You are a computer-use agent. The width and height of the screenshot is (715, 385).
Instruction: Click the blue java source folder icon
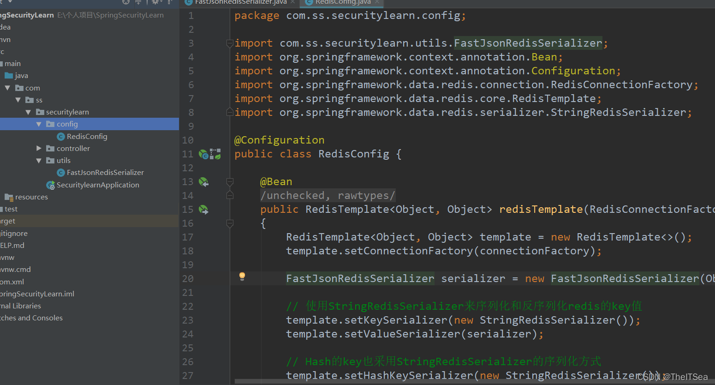tap(9, 76)
